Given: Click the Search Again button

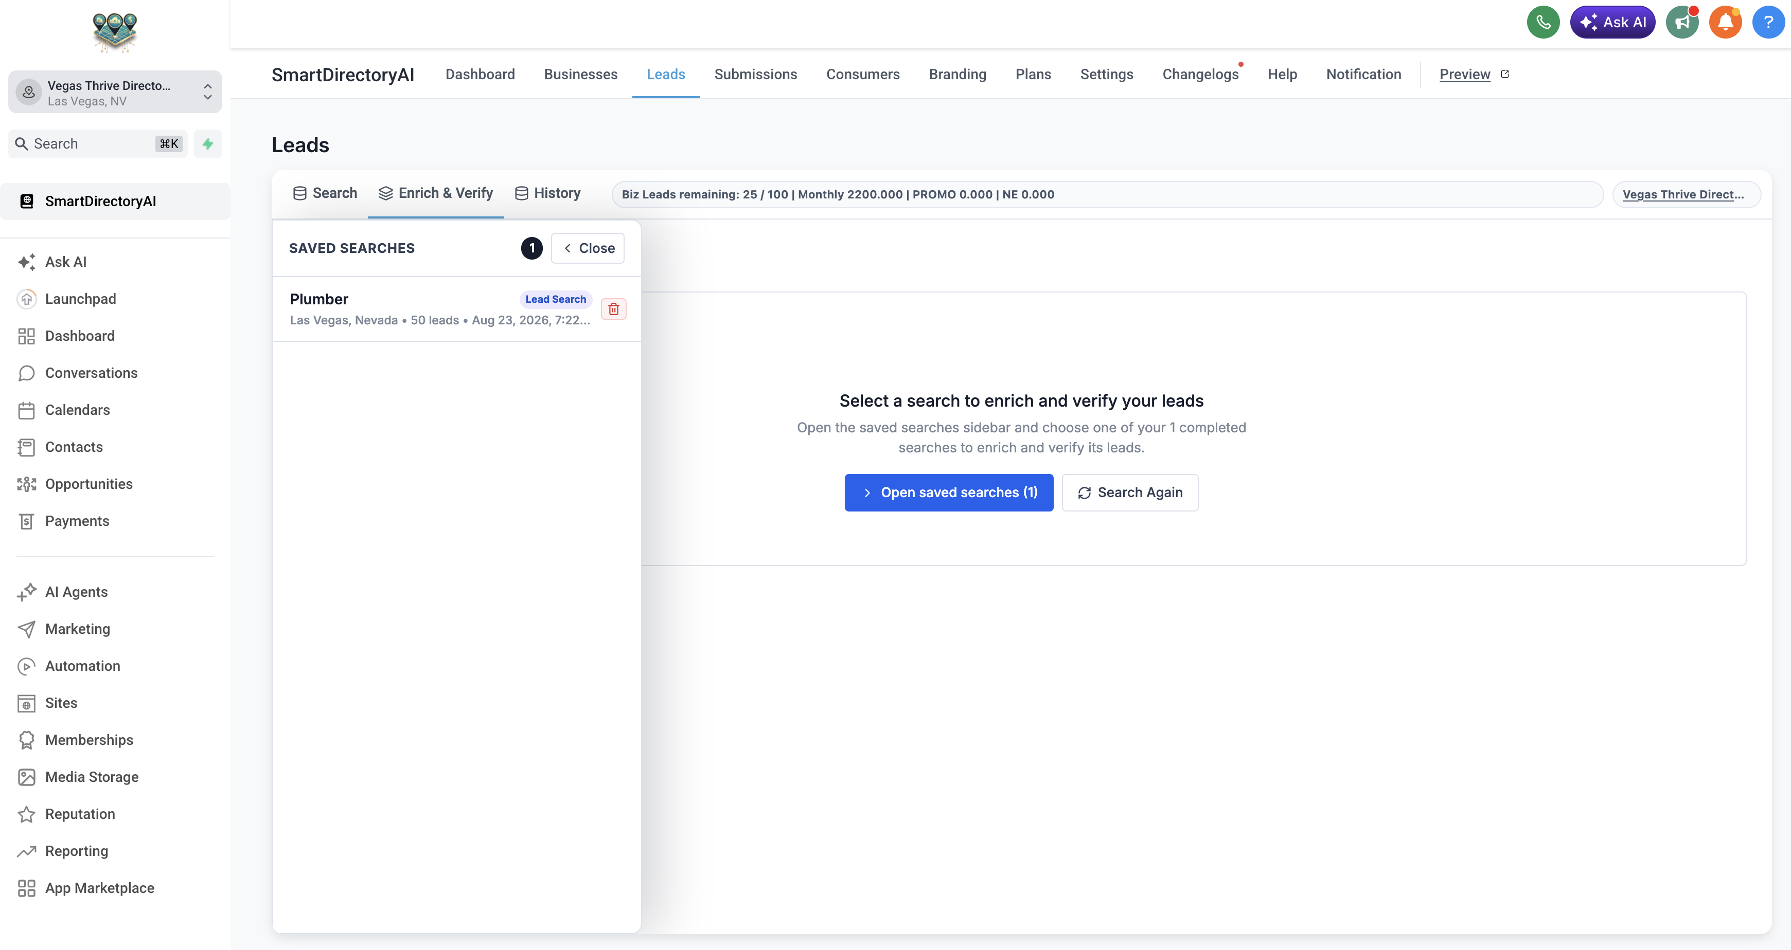Looking at the screenshot, I should pyautogui.click(x=1130, y=492).
